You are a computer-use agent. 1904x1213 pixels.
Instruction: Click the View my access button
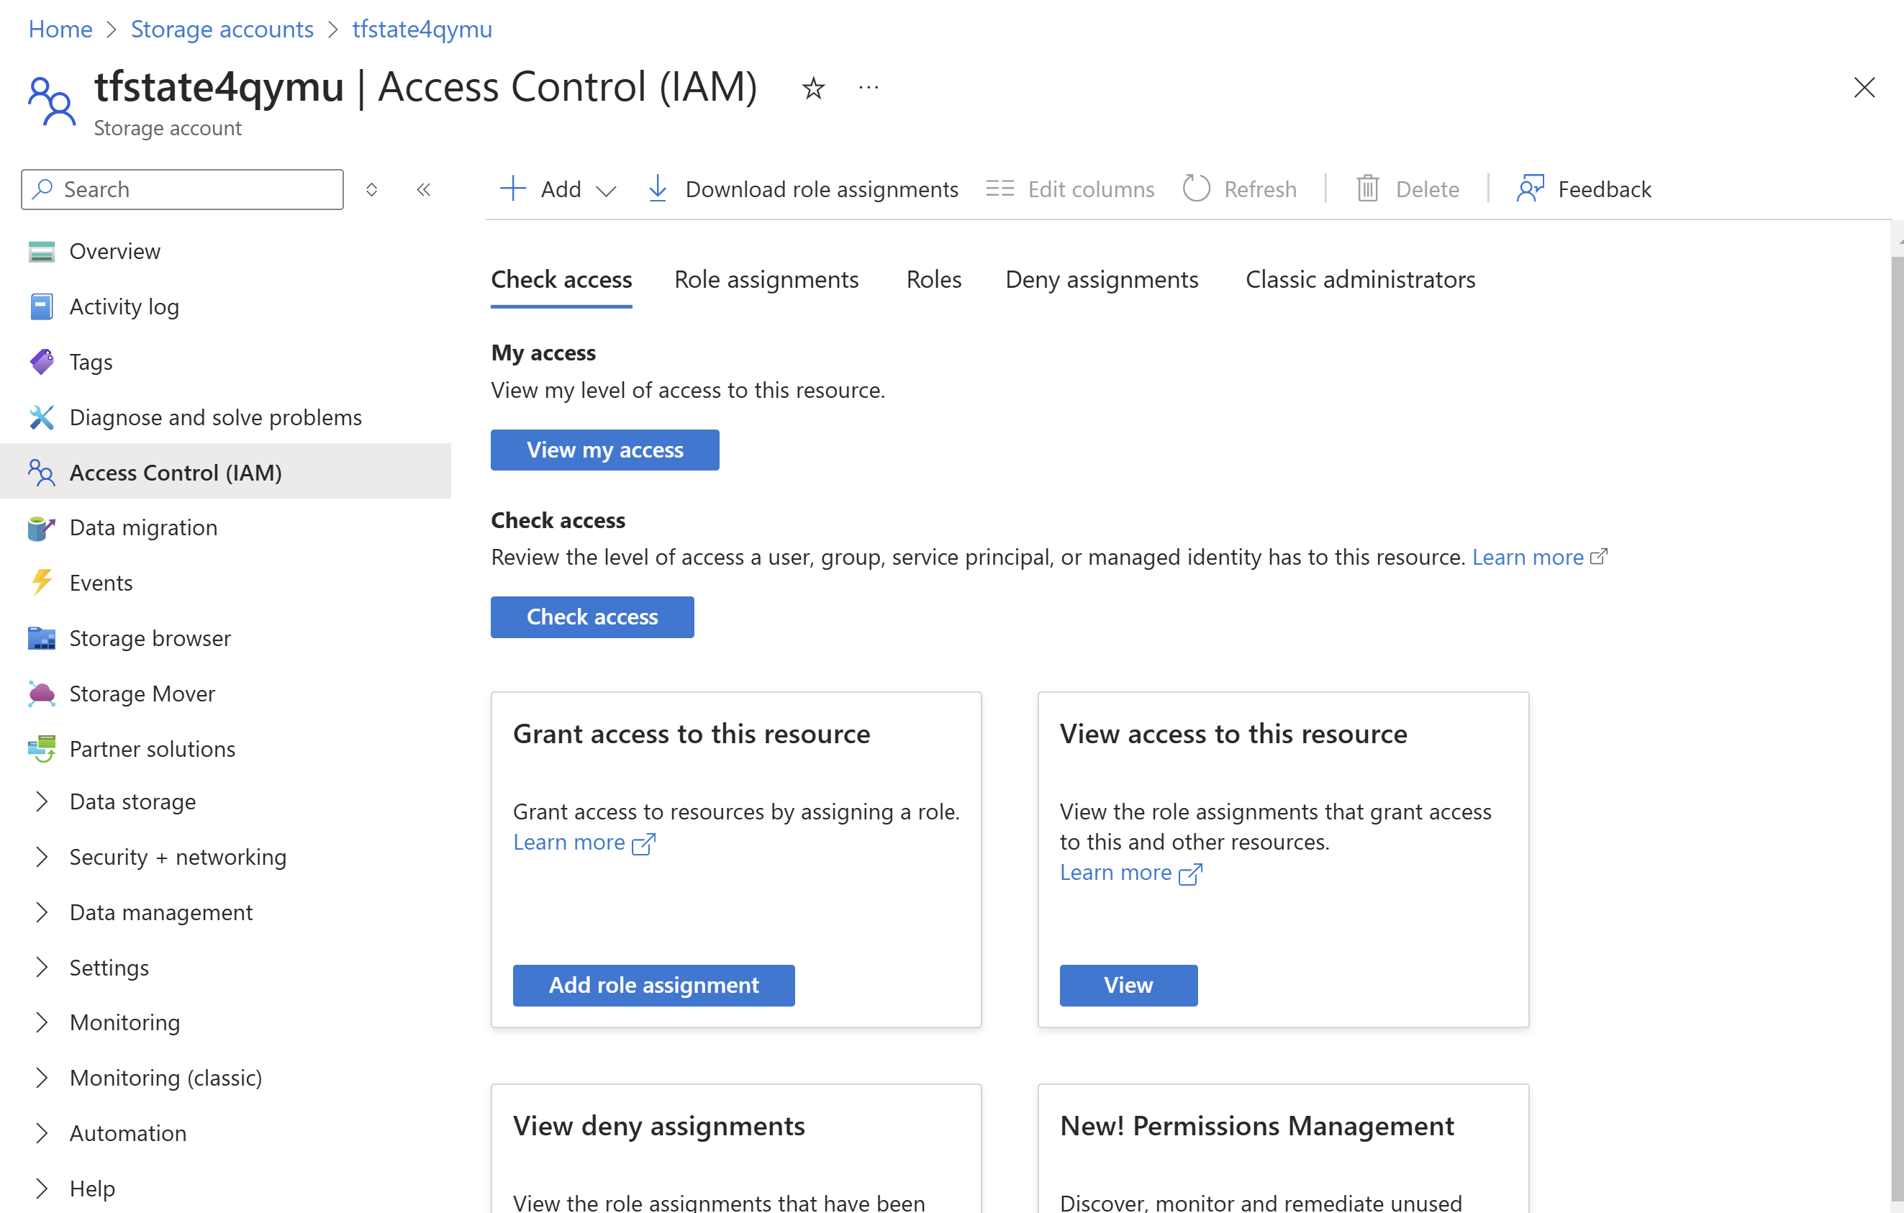click(605, 450)
